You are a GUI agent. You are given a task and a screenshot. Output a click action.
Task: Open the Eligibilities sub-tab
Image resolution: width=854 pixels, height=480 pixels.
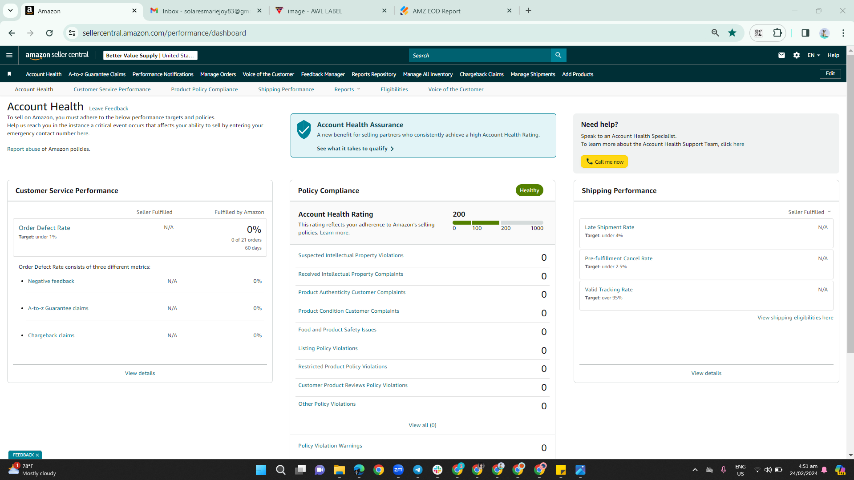[x=394, y=89]
